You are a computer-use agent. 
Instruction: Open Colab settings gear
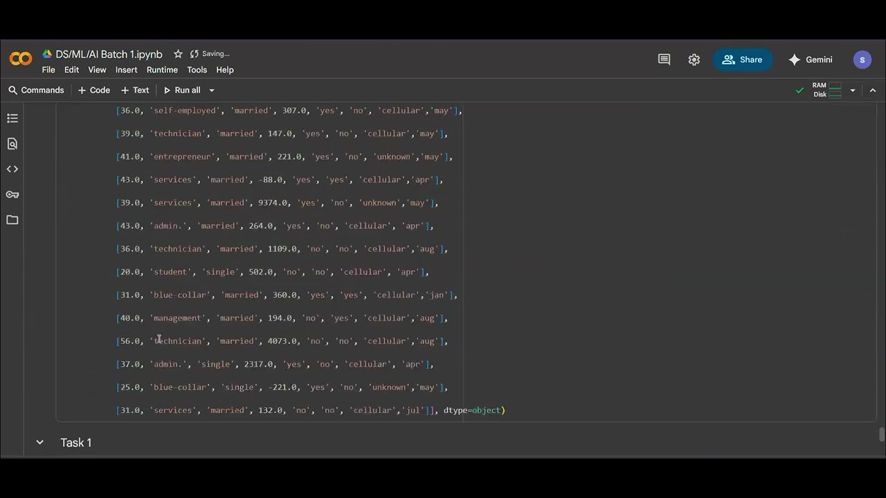694,59
